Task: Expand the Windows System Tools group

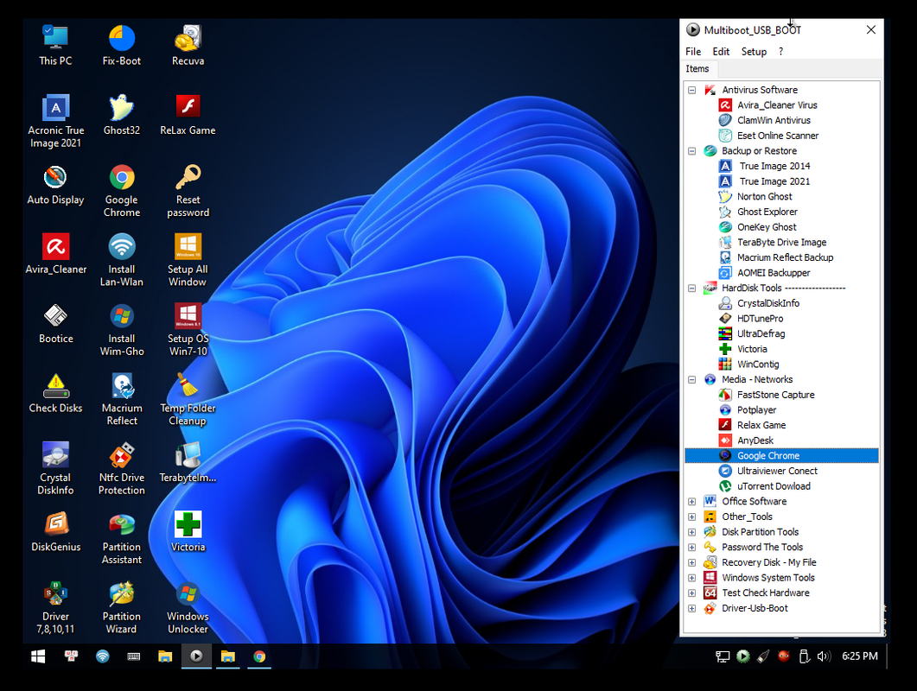Action: (691, 578)
